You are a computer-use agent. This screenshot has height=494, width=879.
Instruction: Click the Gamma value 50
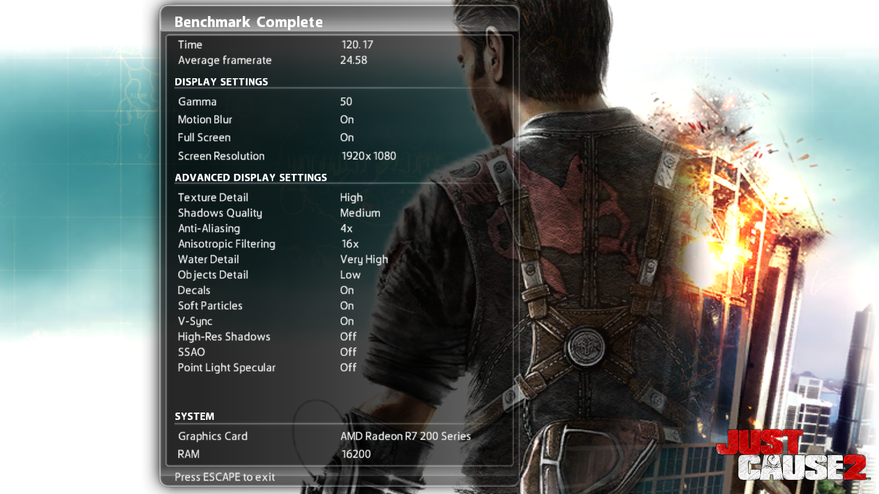(346, 102)
